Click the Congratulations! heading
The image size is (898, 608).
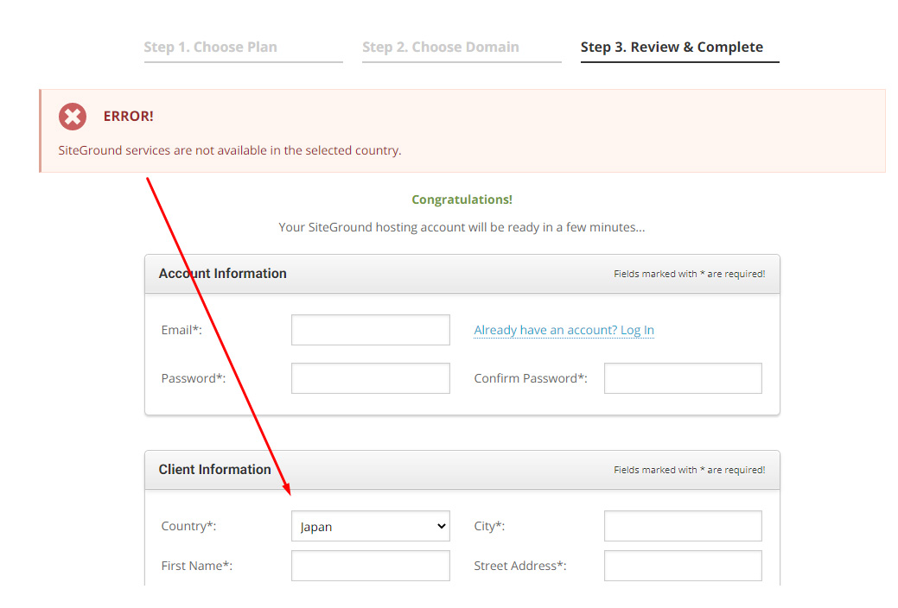(462, 199)
